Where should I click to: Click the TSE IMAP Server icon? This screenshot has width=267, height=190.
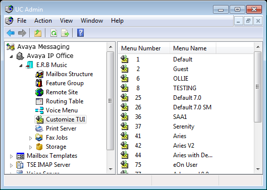click(x=20, y=165)
